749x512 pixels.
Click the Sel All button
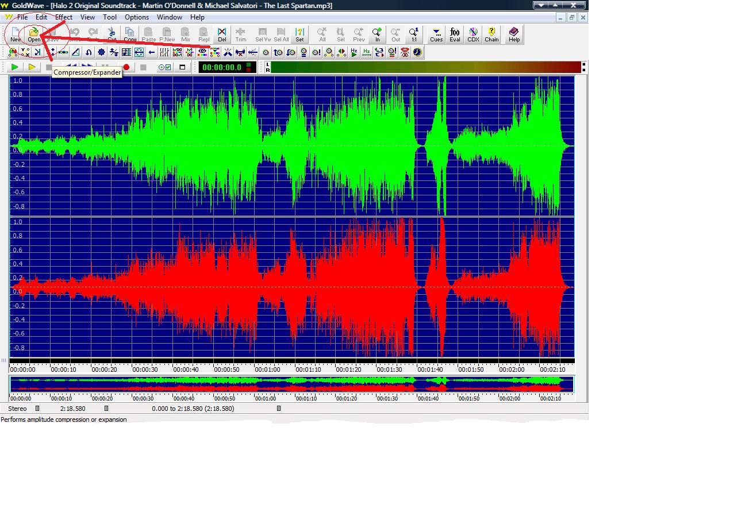click(x=281, y=34)
